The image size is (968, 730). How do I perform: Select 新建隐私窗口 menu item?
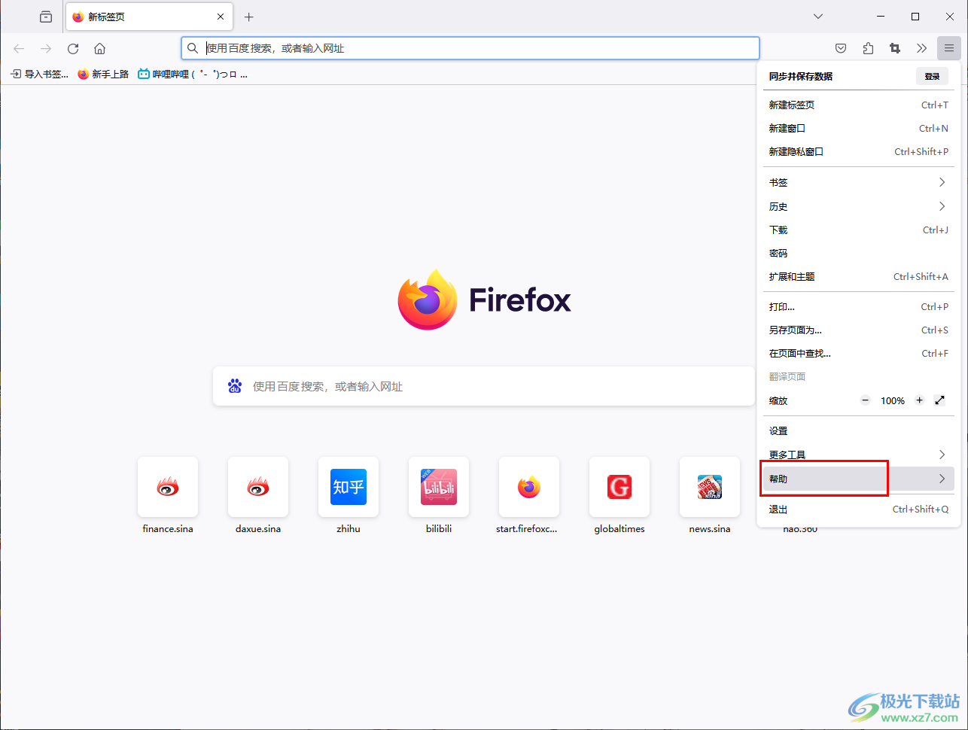[x=858, y=151]
